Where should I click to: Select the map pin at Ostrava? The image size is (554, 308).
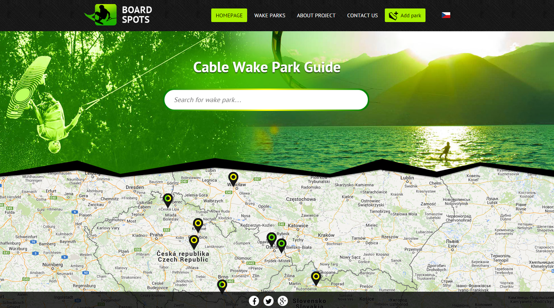(282, 245)
